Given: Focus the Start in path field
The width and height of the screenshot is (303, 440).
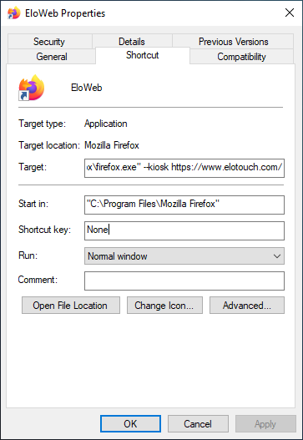Looking at the screenshot, I should coord(184,205).
